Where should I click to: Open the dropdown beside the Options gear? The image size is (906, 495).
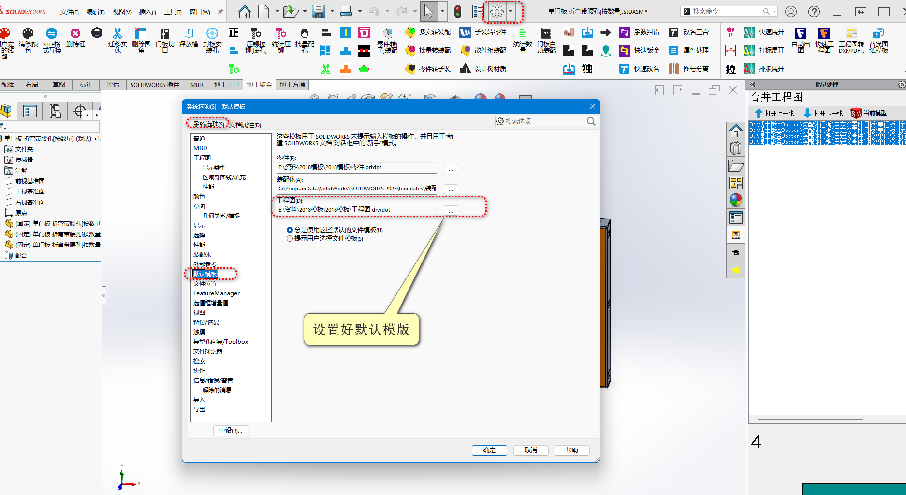(x=511, y=11)
